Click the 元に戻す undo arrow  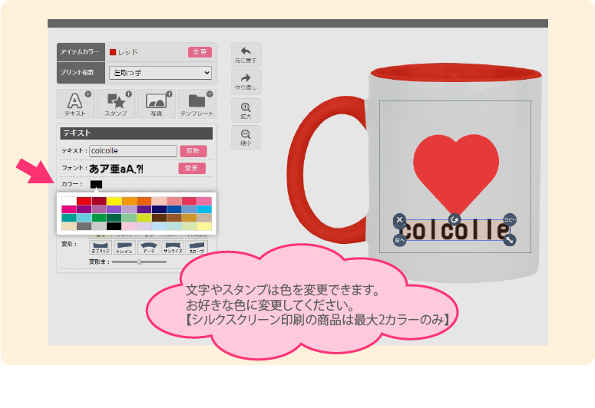point(246,54)
